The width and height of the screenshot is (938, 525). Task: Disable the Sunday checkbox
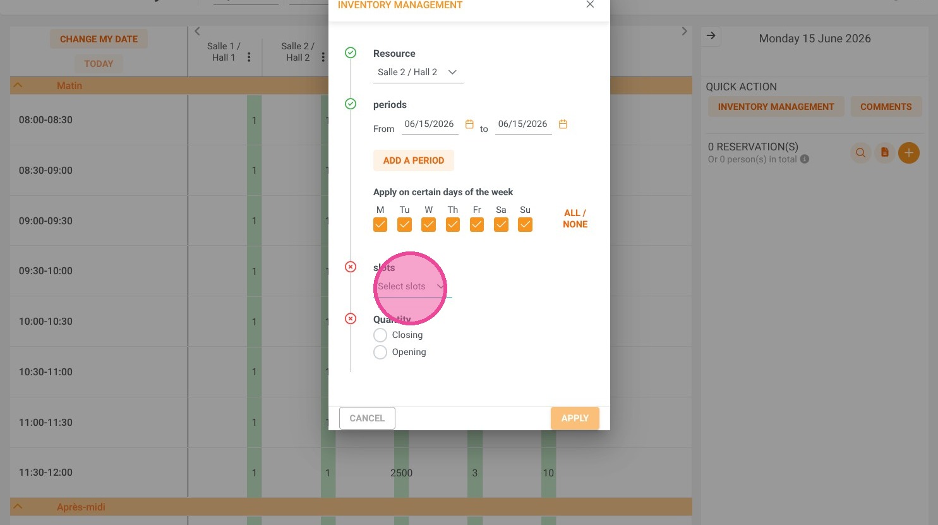tap(525, 225)
